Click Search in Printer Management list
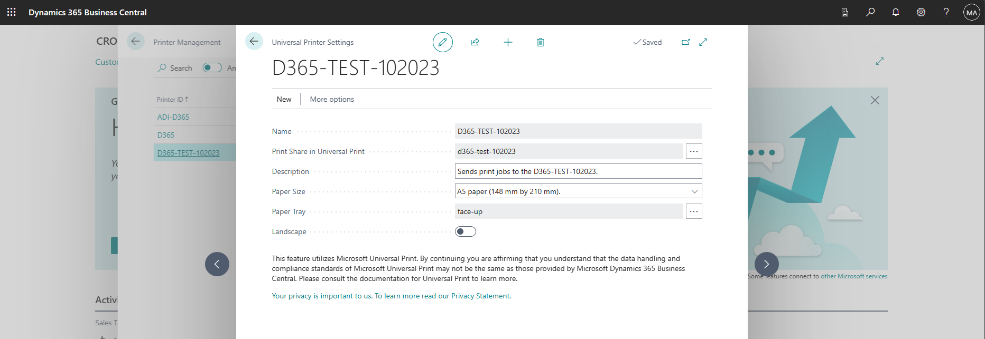The width and height of the screenshot is (985, 339). click(175, 68)
